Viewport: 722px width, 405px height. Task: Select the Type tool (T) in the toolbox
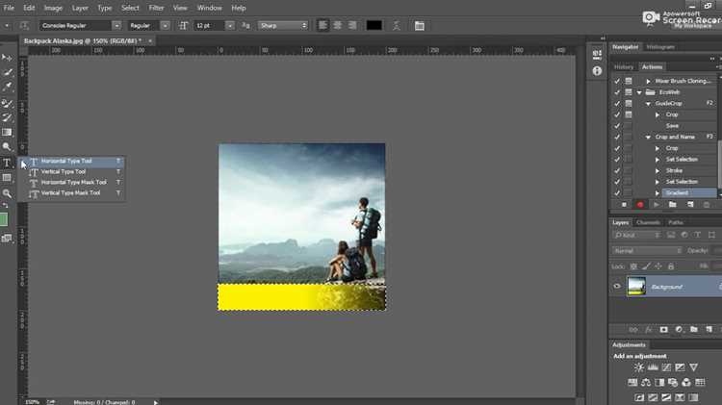7,163
